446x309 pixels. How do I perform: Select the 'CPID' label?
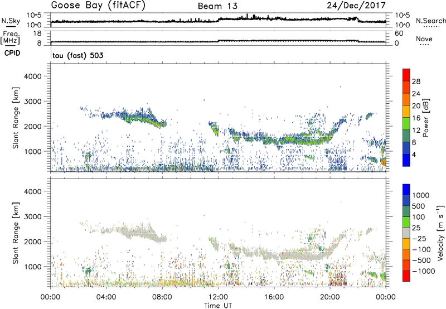coord(12,53)
